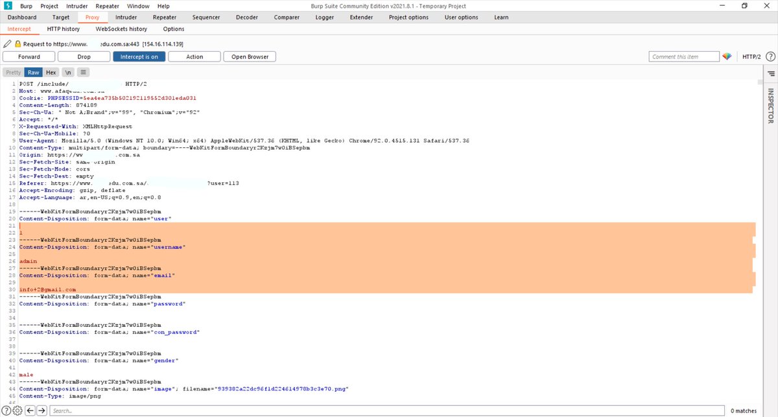The height and width of the screenshot is (417, 778).
Task: Go to next search match arrow
Action: click(x=41, y=411)
